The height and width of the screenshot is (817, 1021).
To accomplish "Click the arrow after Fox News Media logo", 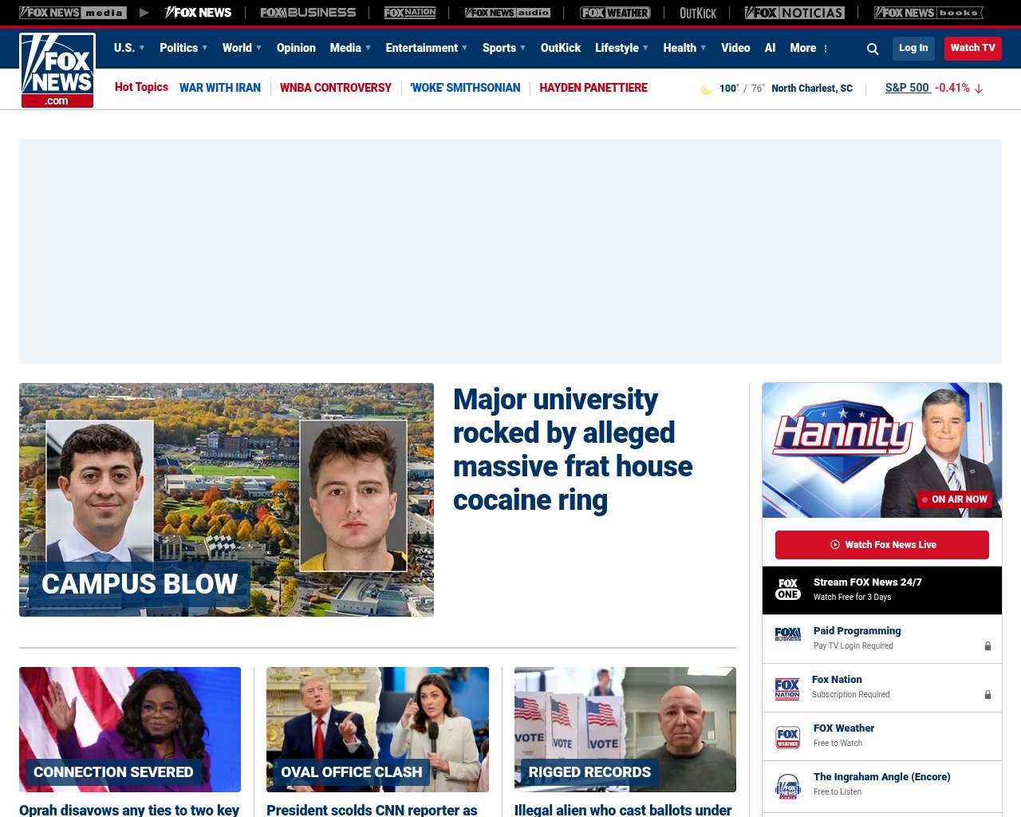I will click(144, 13).
